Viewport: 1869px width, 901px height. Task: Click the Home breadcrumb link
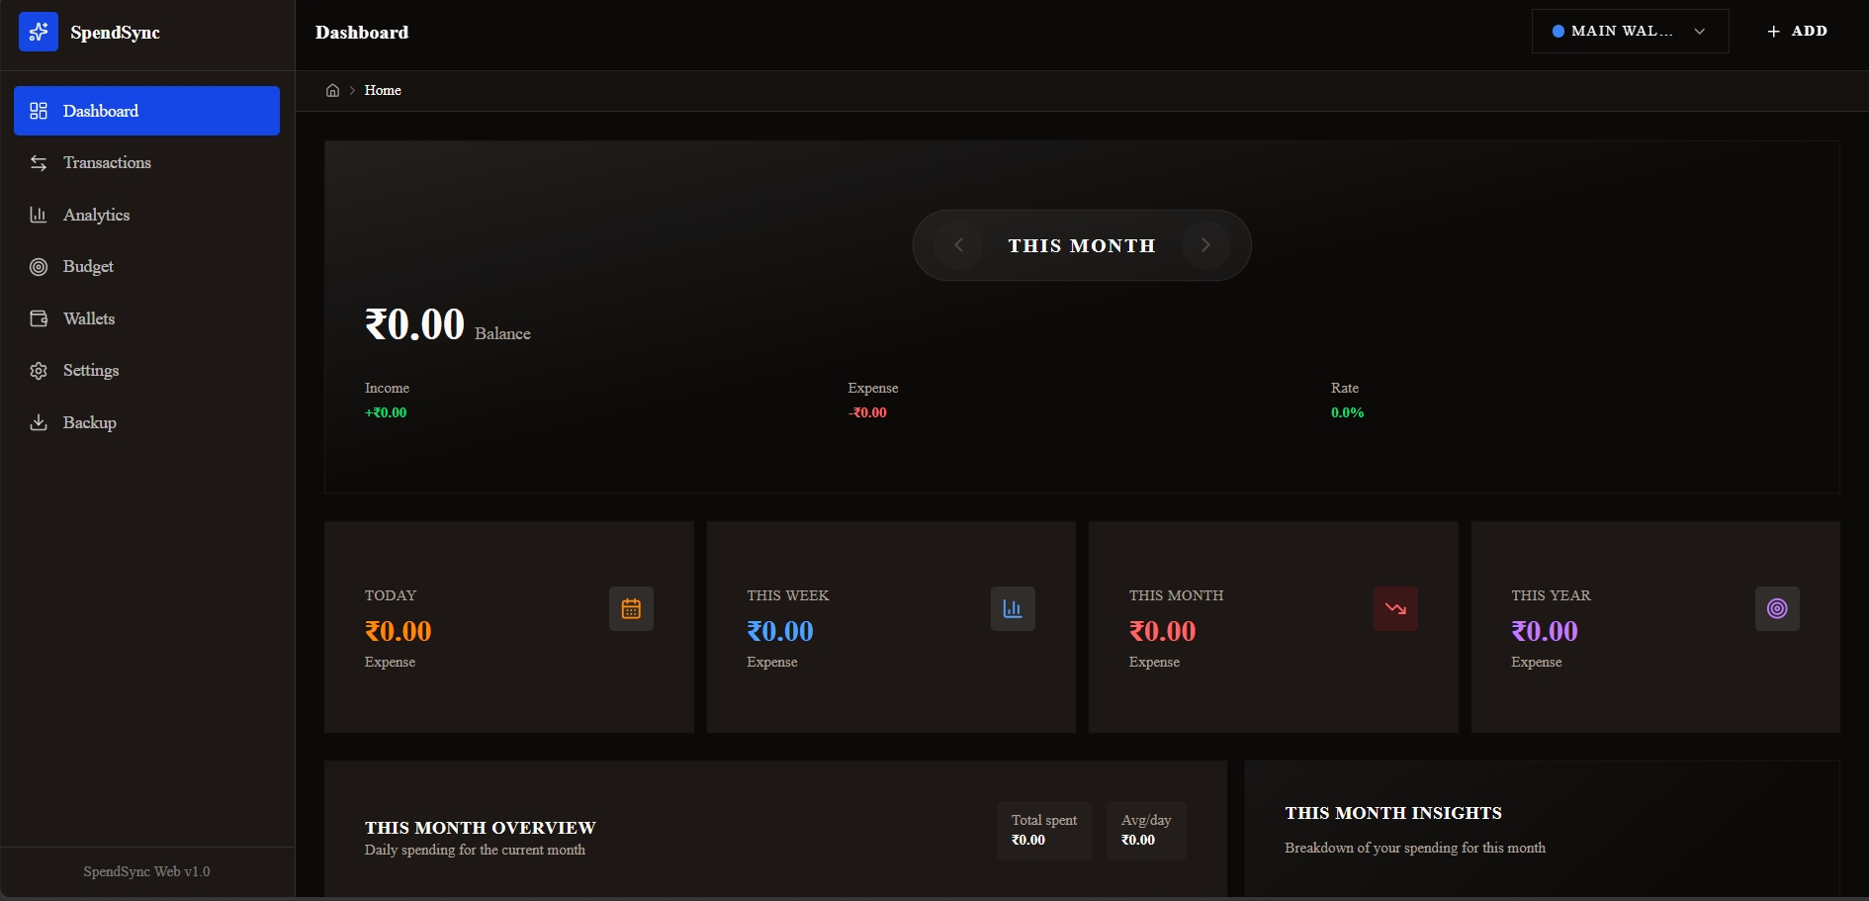click(383, 90)
